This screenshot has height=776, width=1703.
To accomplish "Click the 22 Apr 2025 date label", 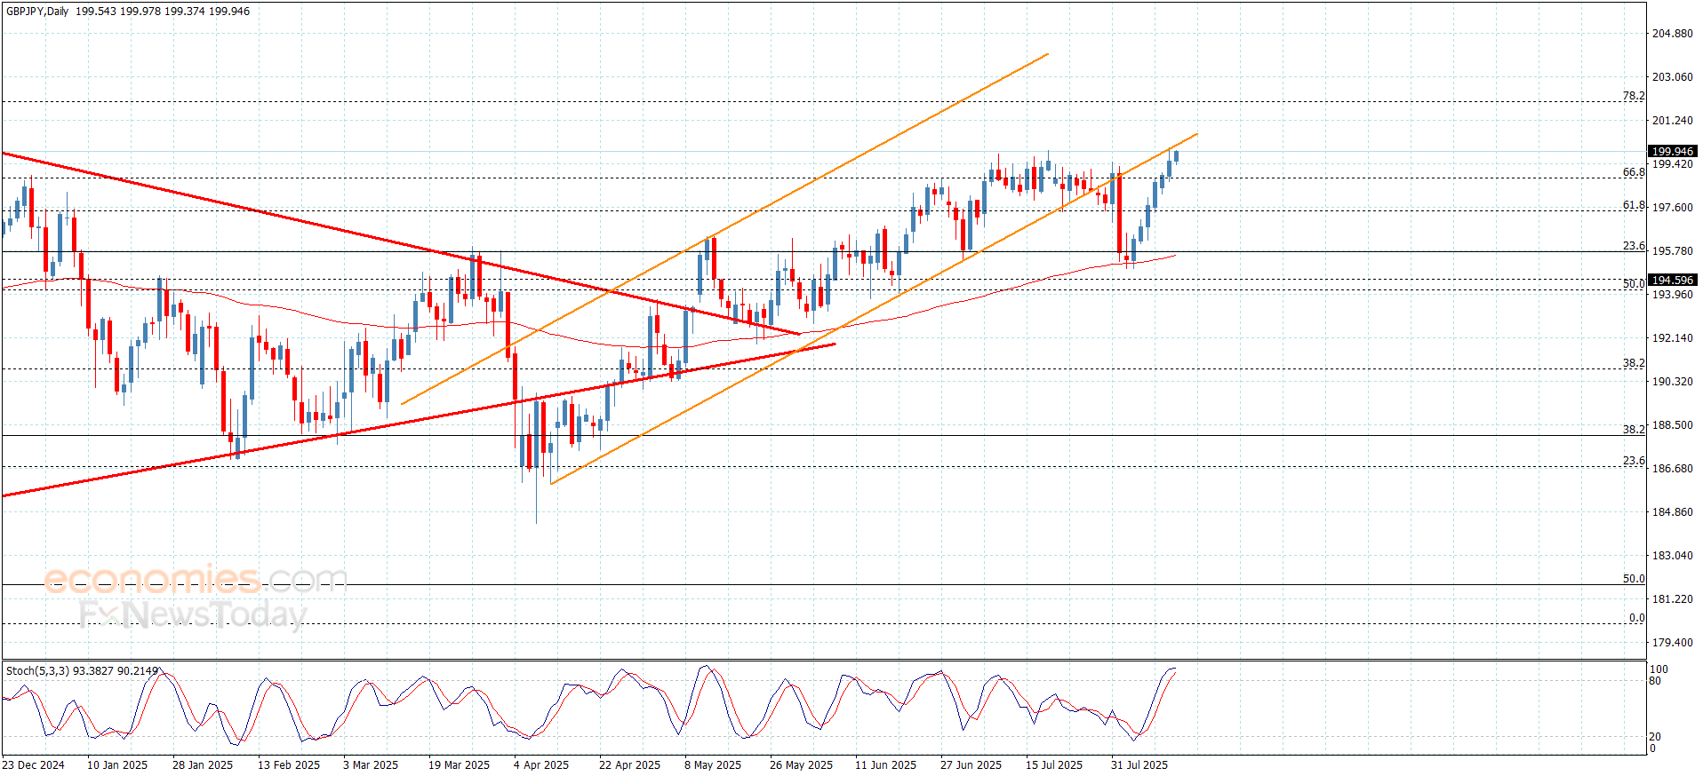I will [x=629, y=765].
